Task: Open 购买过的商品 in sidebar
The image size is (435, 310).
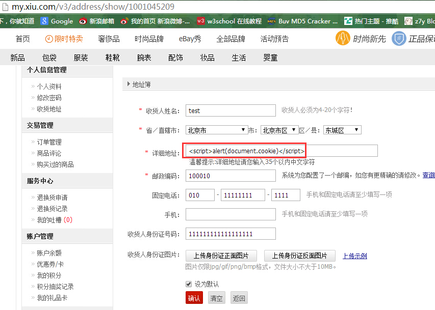Action: coord(55,164)
